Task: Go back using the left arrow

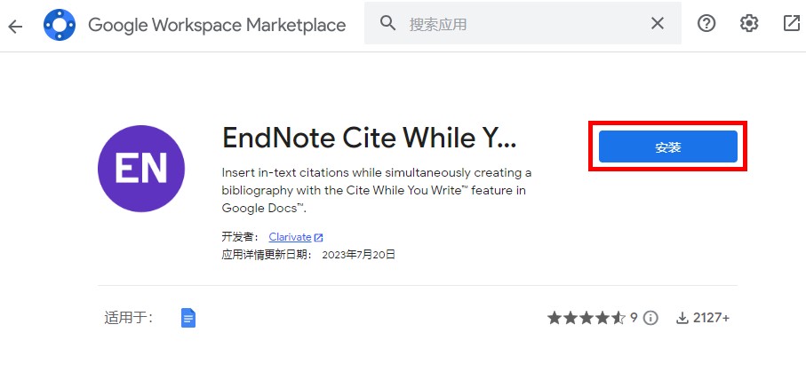Action: [x=15, y=26]
